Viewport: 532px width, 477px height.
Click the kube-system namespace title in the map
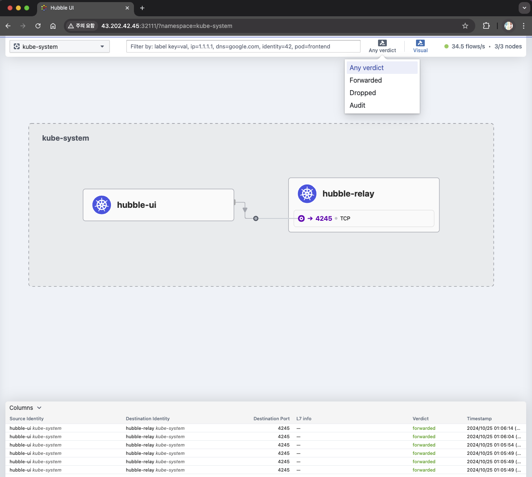(x=66, y=138)
